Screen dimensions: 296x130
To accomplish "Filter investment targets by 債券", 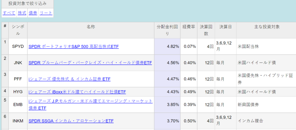I will pos(33,13).
